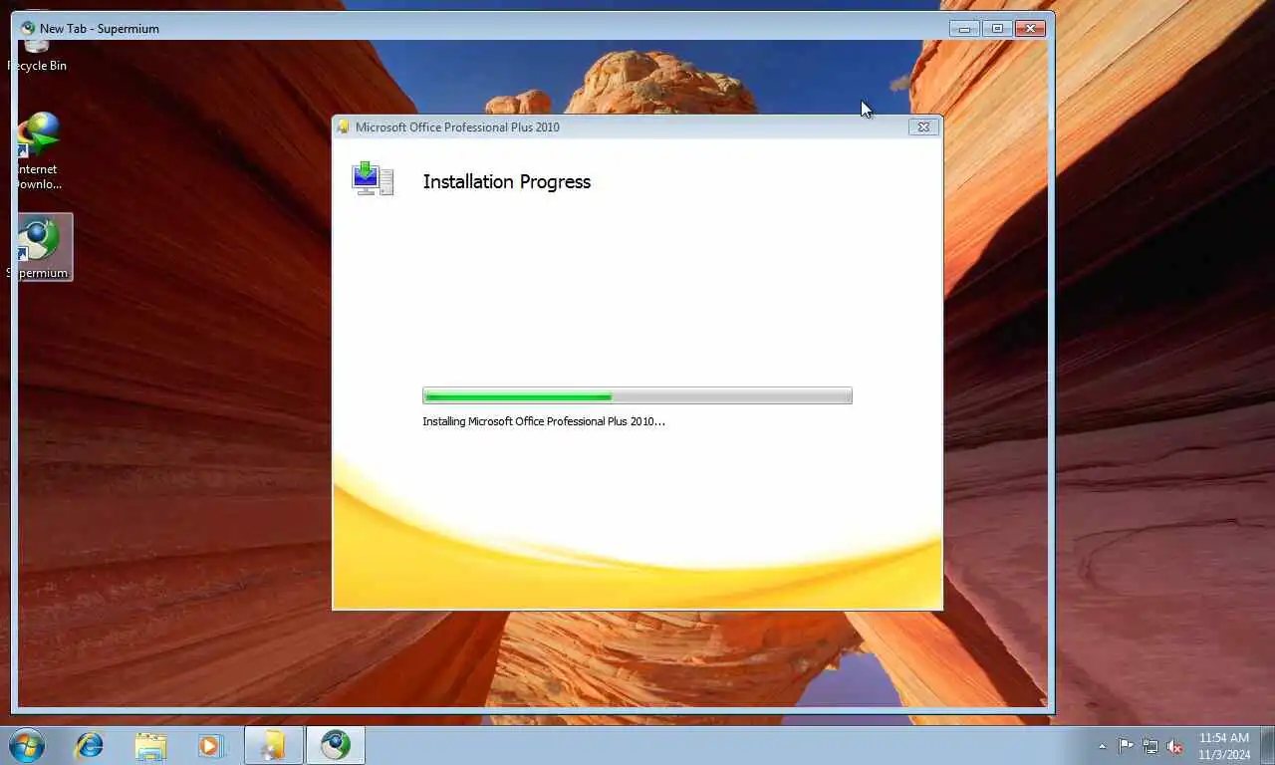Open the Windows Start menu
This screenshot has height=765, width=1275.
(x=27, y=745)
